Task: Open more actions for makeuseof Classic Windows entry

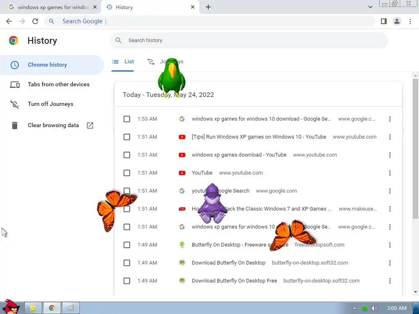Action: [390, 209]
